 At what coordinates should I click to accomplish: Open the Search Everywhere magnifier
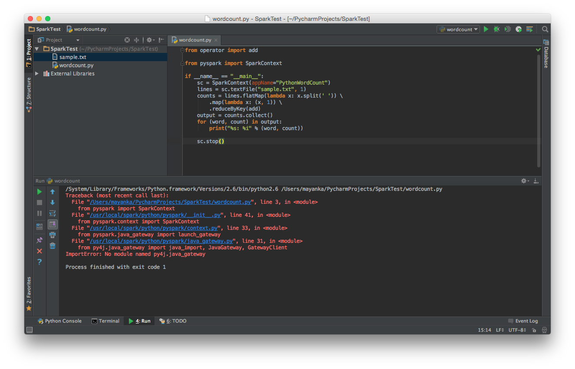point(545,29)
